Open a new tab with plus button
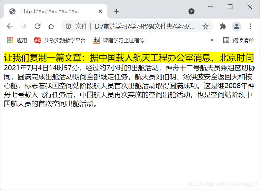The image size is (260, 190). click(117, 11)
